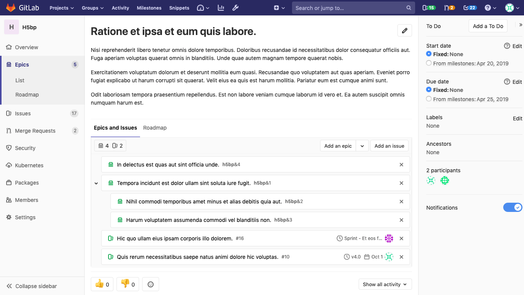Open the Show all activity dropdown
Screen dimensions: 524x295
(385, 284)
